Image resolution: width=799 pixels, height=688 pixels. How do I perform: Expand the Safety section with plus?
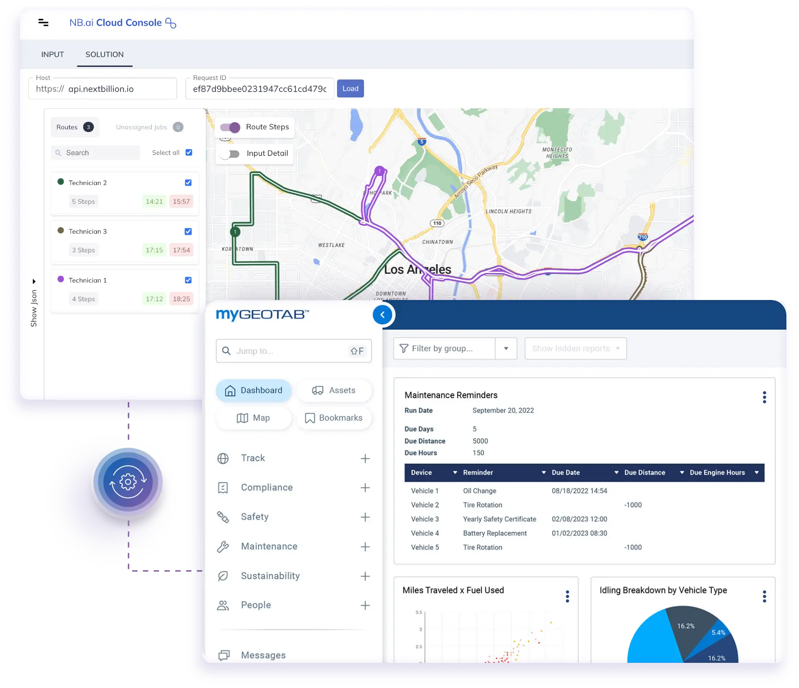(365, 517)
